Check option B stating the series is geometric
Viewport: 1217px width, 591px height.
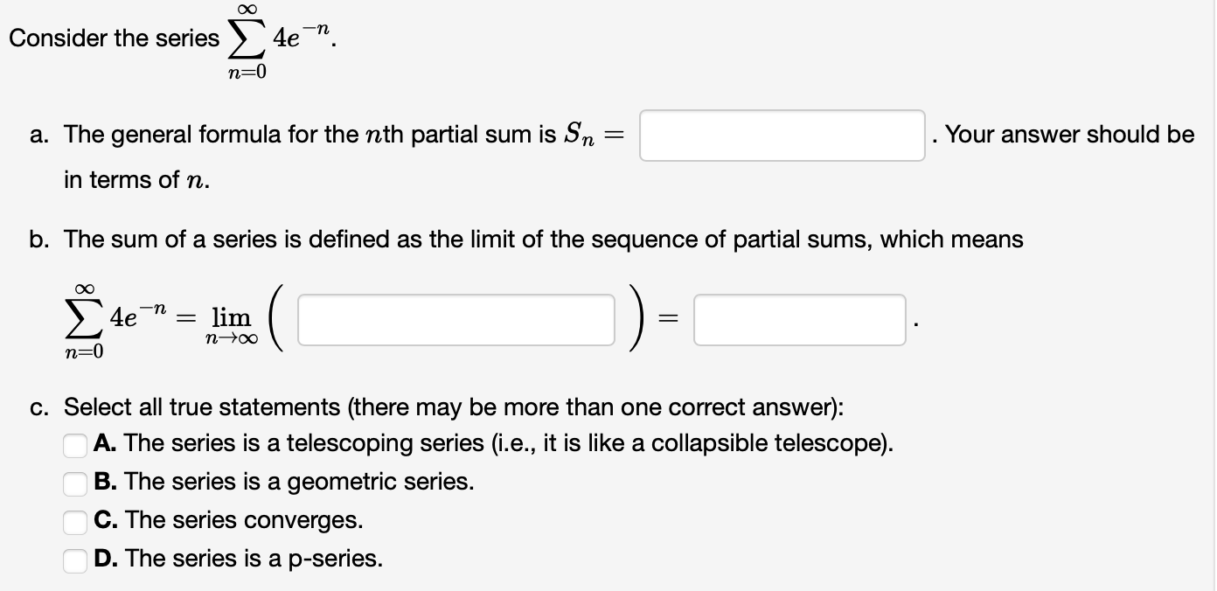click(74, 483)
